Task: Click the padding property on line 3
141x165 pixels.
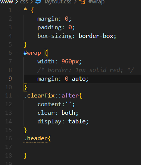Action: tap(50, 27)
